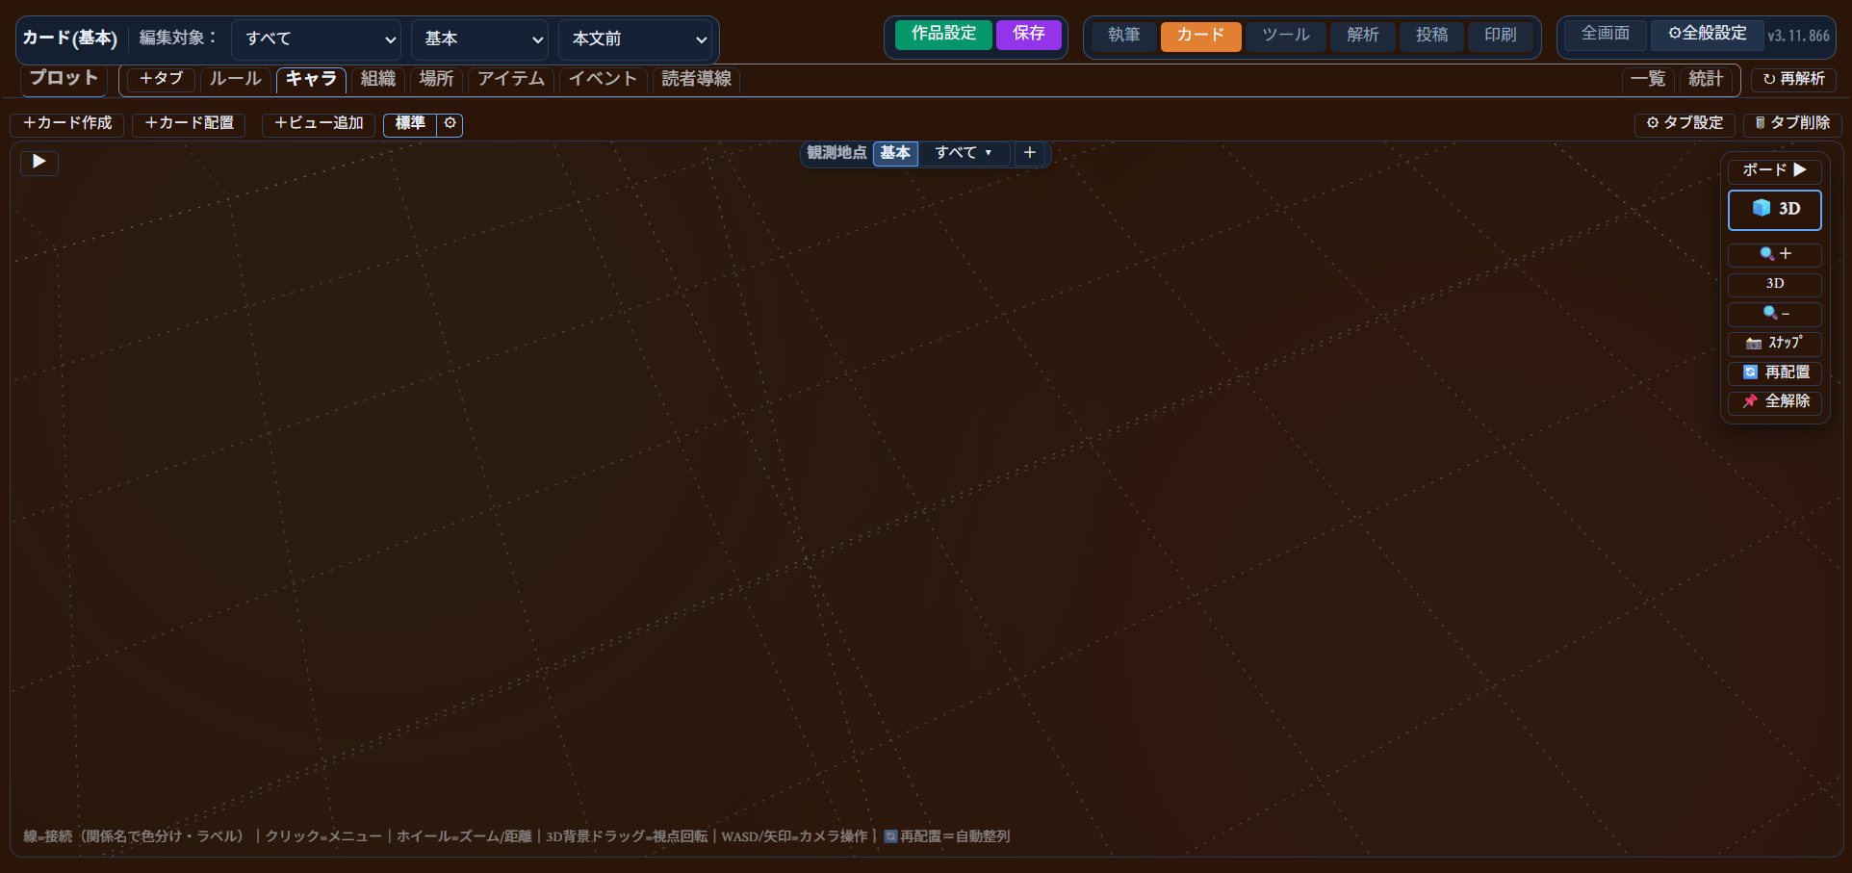Click the 一覧 list button
The image size is (1852, 873).
tap(1648, 79)
